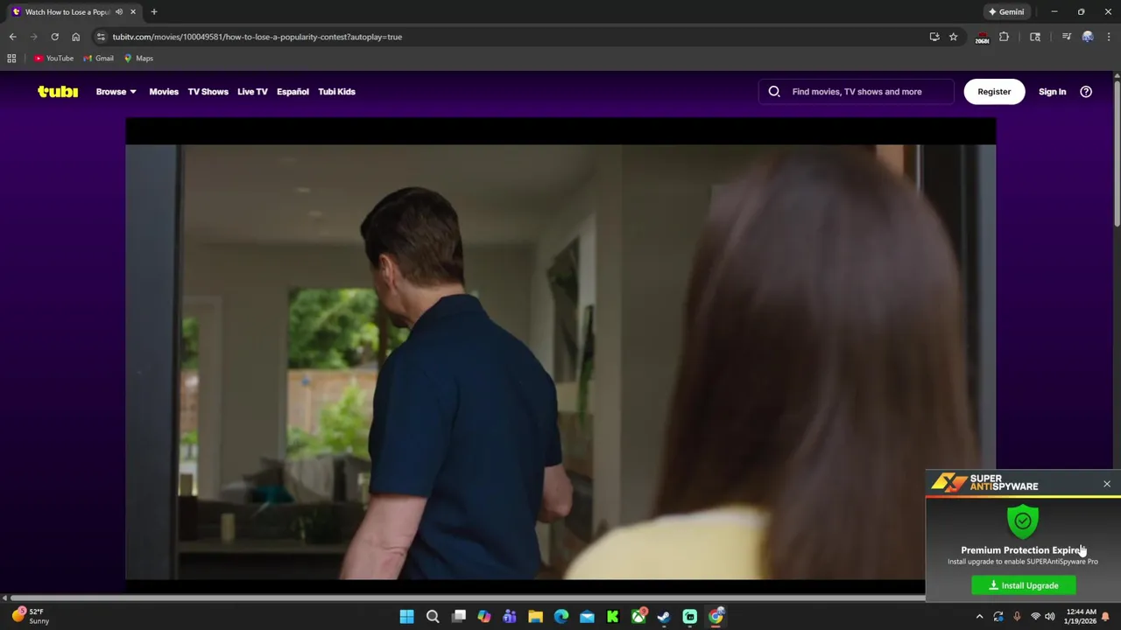Open the media controls icon
This screenshot has width=1121, height=630.
click(1066, 37)
